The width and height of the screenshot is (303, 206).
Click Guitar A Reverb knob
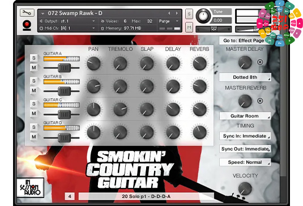[x=200, y=64]
